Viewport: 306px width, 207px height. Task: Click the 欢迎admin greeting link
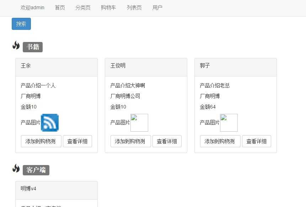click(32, 7)
